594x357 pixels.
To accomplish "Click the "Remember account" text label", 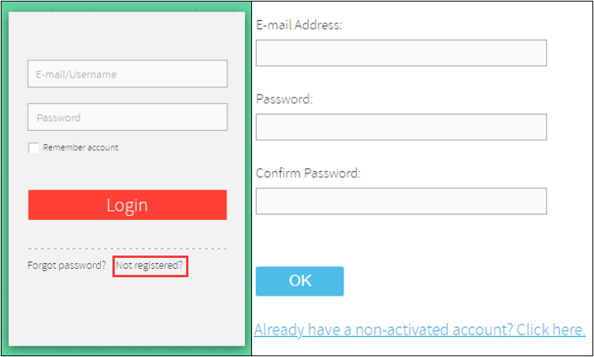I will (81, 148).
